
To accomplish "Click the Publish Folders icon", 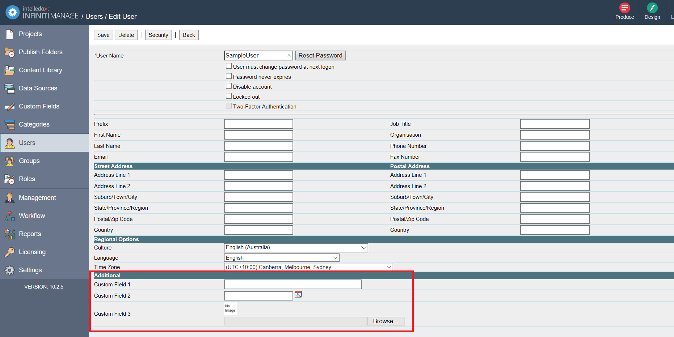I will click(x=10, y=52).
